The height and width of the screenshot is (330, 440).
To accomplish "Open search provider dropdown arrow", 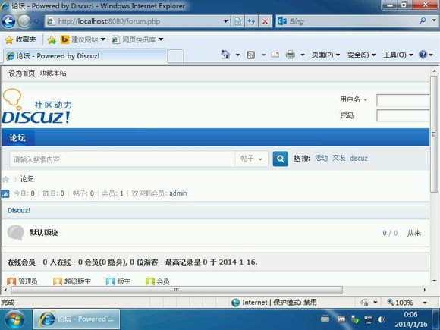I will pos(434,20).
